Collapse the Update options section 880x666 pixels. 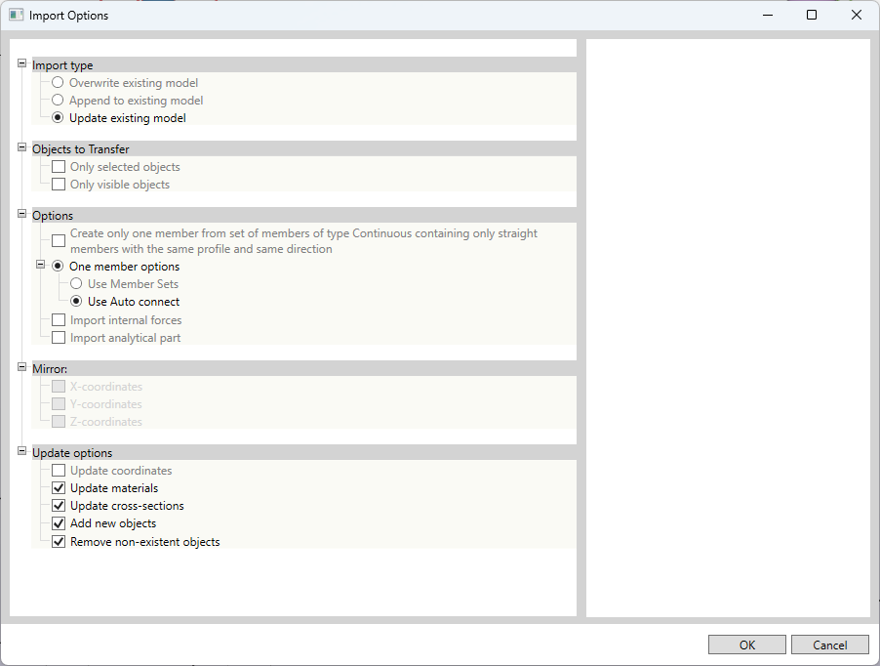pyautogui.click(x=21, y=452)
